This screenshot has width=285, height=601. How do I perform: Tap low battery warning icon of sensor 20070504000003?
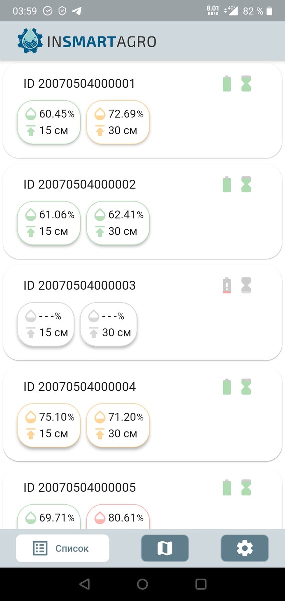(227, 285)
